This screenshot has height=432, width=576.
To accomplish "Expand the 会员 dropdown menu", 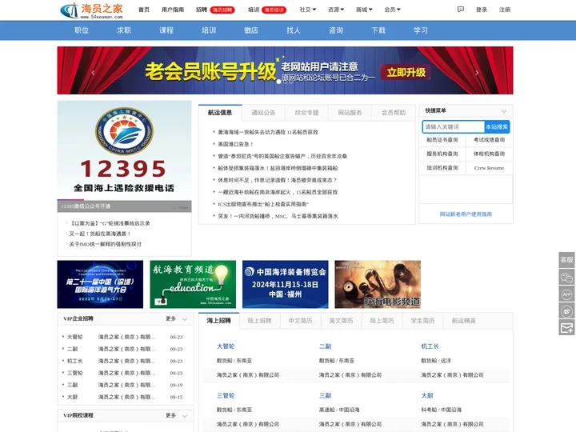I will [x=392, y=10].
